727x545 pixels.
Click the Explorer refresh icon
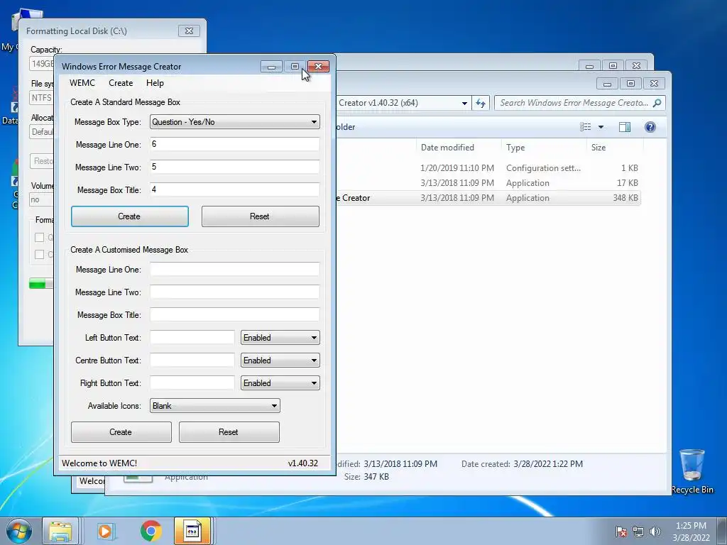pos(481,104)
